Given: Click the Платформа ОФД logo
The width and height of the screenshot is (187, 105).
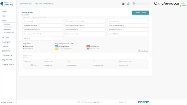Looking at the screenshot, I should click(x=6, y=4).
